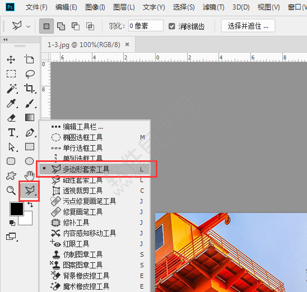307x292 pixels.
Task: Choose 背景橡皮擦工具 from the flyout
Action: pyautogui.click(x=95, y=276)
